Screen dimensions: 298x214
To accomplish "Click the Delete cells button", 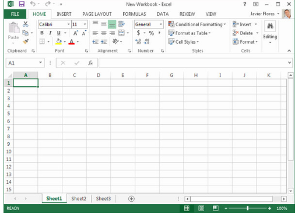I will coord(246,33).
